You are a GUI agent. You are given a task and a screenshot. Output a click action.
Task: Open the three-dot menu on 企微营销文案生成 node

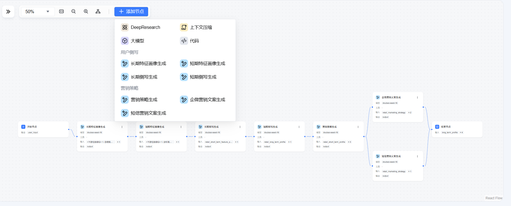[417, 98]
